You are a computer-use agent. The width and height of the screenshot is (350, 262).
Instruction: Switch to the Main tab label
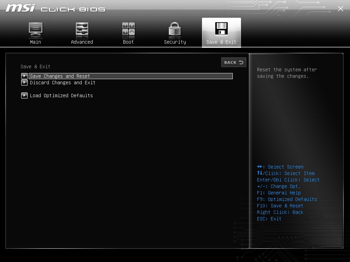pos(36,42)
